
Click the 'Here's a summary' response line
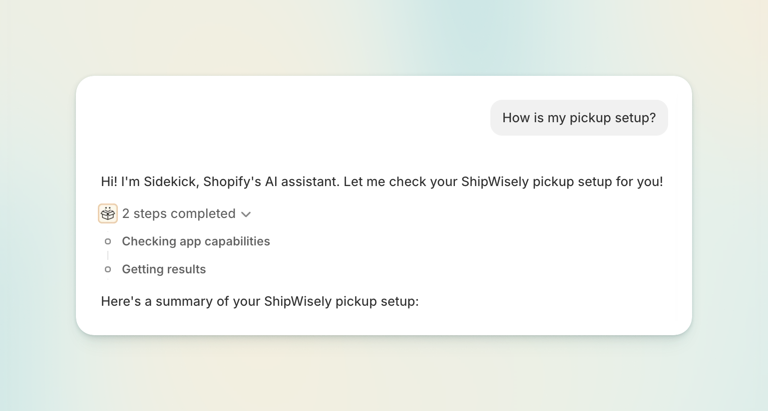tap(260, 301)
